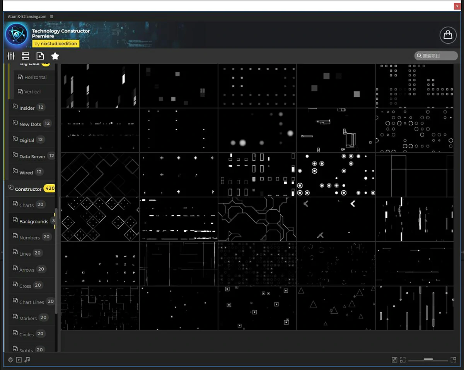Image resolution: width=464 pixels, height=370 pixels.
Task: Open the Wired category
Action: click(32, 172)
